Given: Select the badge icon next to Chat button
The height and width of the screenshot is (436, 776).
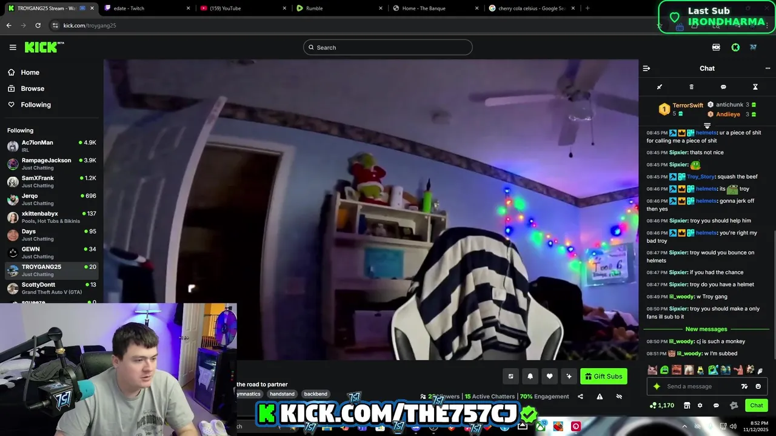Looking at the screenshot, I should click(x=734, y=406).
